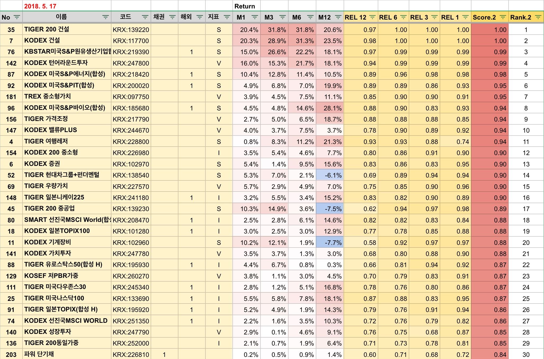Select the date cell 2018. 5. 17

click(x=67, y=6)
